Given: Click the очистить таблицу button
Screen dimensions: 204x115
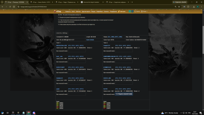Looking at the screenshot, I should [62, 33].
